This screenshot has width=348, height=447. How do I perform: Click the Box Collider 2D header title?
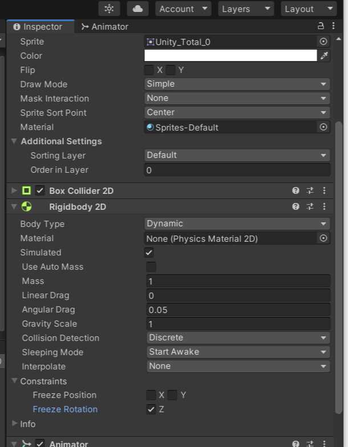point(81,190)
